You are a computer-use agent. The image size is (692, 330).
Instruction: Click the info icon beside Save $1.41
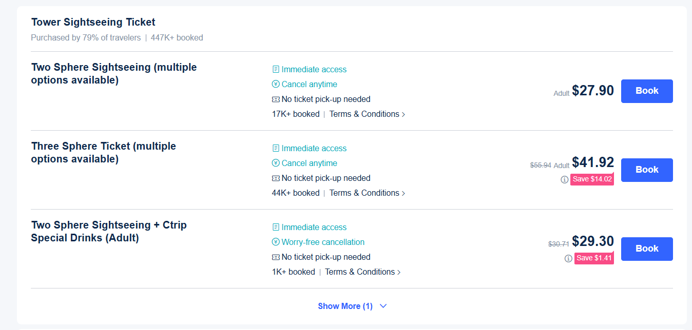coord(568,258)
